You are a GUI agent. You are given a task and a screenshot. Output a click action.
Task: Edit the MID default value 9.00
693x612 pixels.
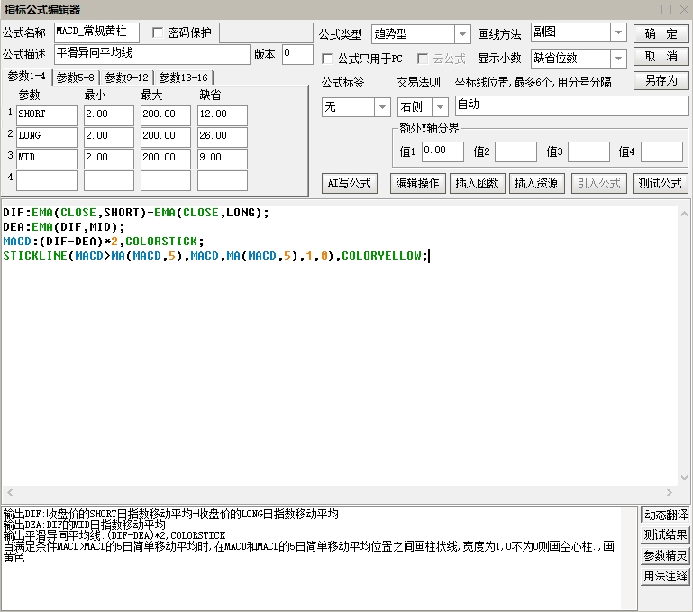(223, 159)
